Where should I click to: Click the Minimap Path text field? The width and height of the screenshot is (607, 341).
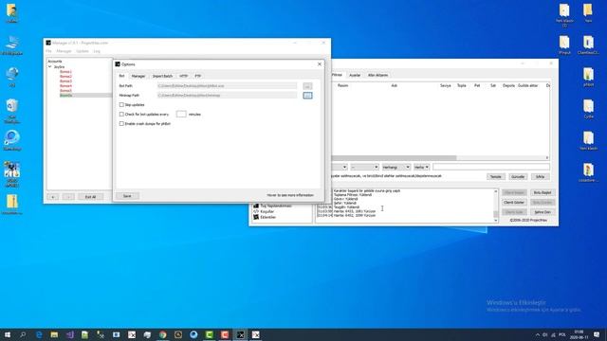pos(227,95)
